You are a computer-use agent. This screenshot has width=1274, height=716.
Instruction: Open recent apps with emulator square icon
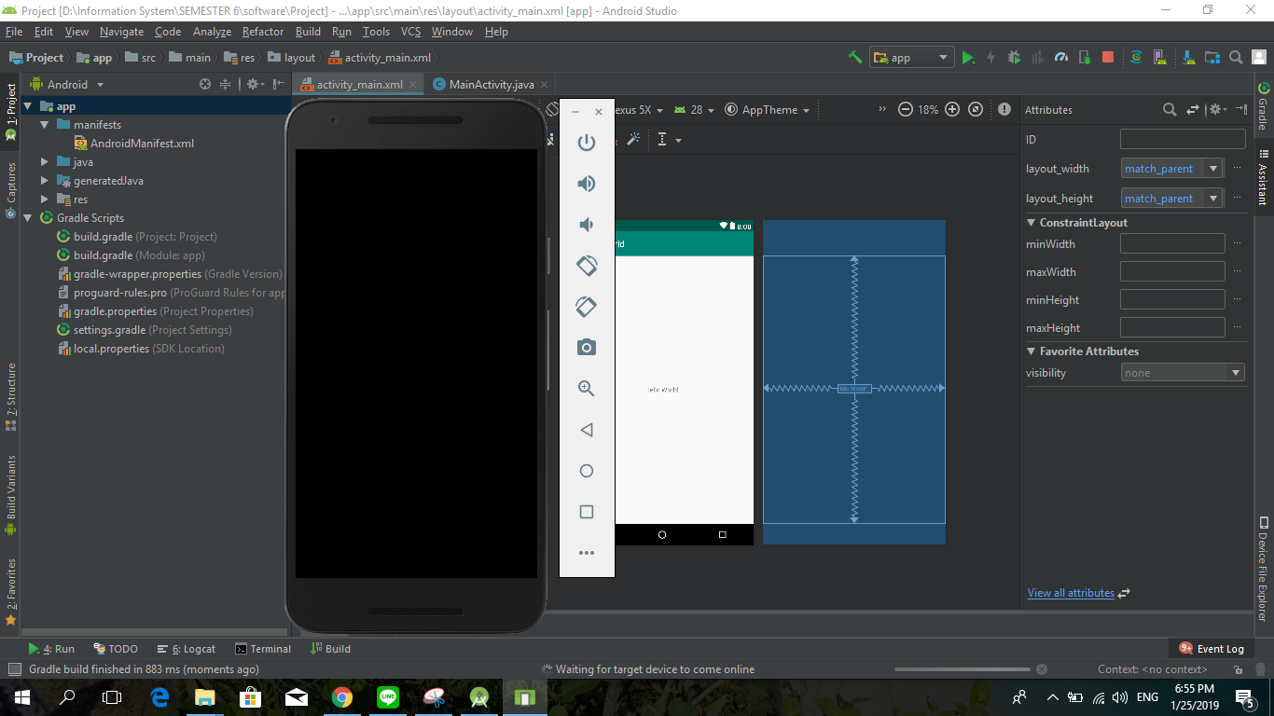pos(586,511)
